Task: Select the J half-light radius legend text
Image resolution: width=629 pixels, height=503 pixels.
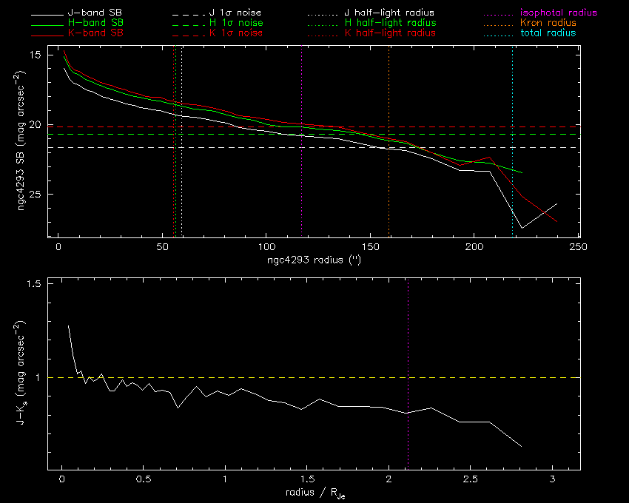Action: tap(390, 13)
